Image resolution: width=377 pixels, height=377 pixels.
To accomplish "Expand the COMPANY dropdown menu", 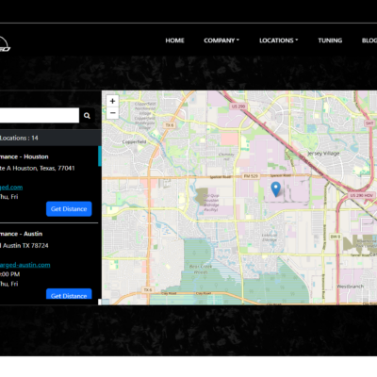I will pos(221,41).
